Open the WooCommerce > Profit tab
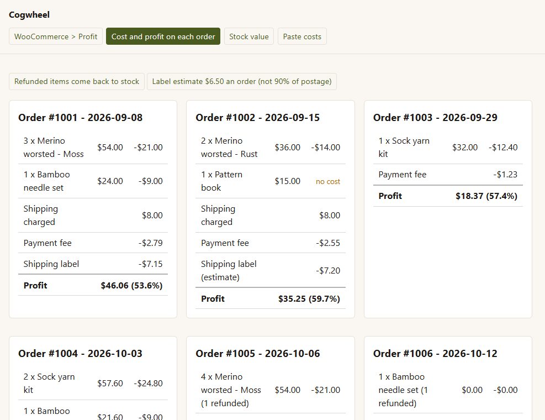The height and width of the screenshot is (420, 545). pos(56,36)
